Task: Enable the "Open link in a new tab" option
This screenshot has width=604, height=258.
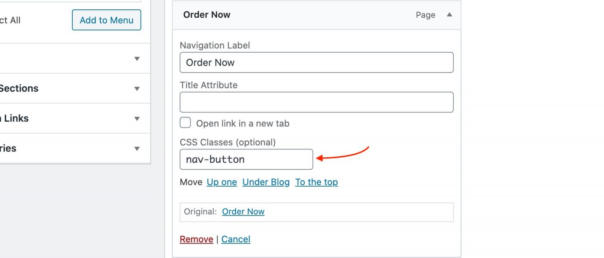Action: click(x=185, y=122)
